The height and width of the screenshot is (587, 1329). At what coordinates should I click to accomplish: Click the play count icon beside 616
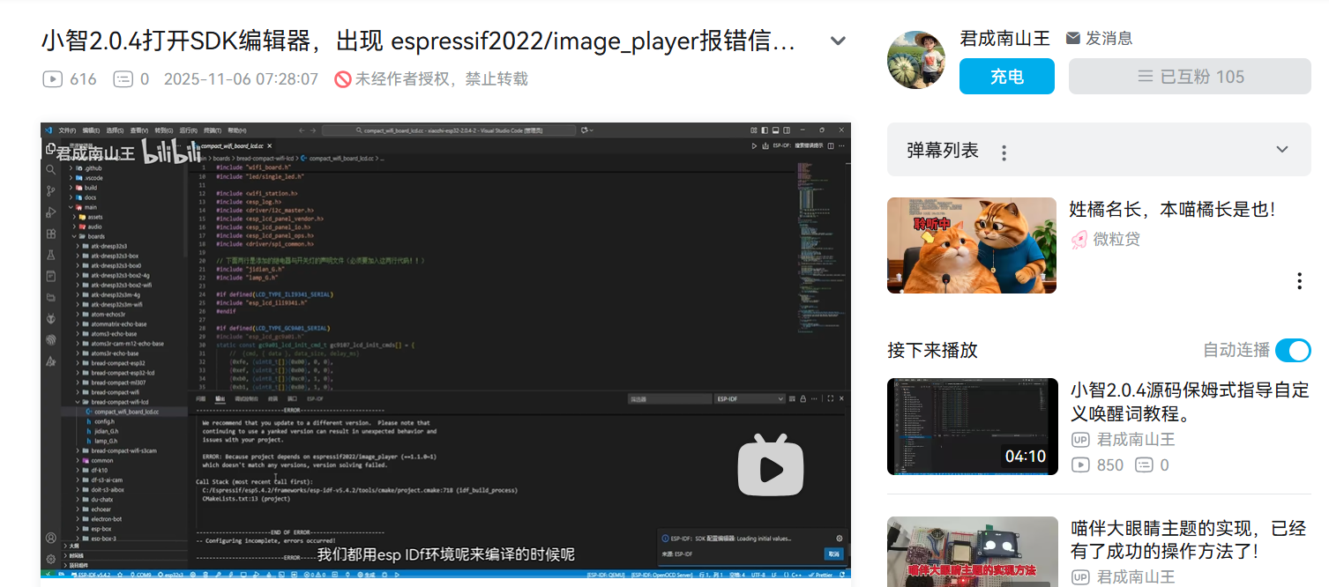pos(53,79)
